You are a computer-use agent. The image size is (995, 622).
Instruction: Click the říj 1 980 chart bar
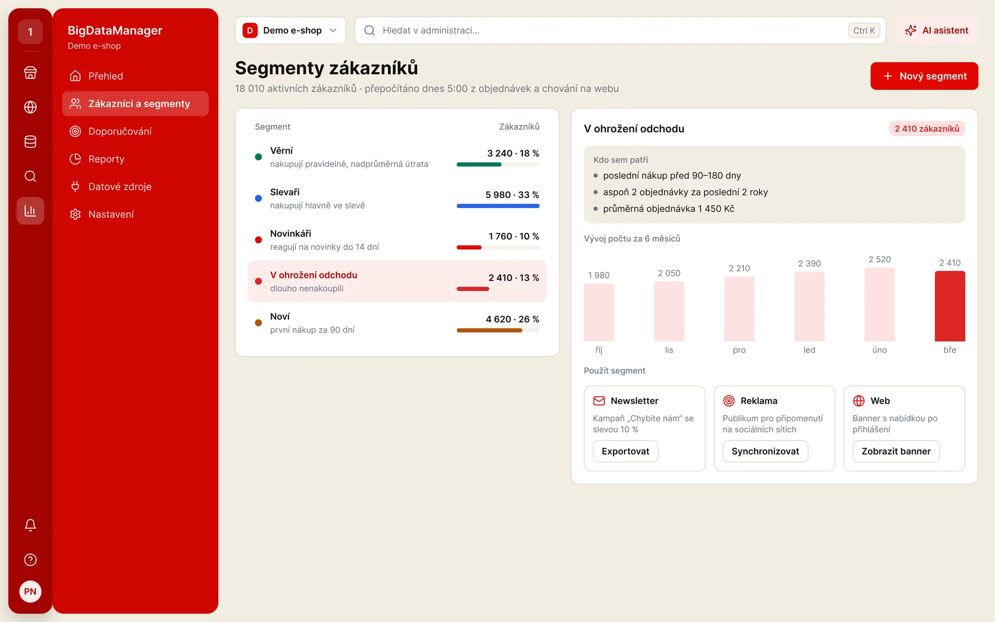(x=599, y=313)
